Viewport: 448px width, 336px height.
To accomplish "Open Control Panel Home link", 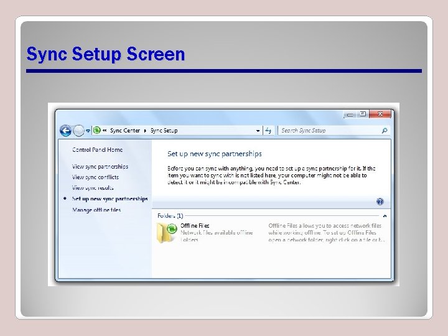I will [98, 150].
